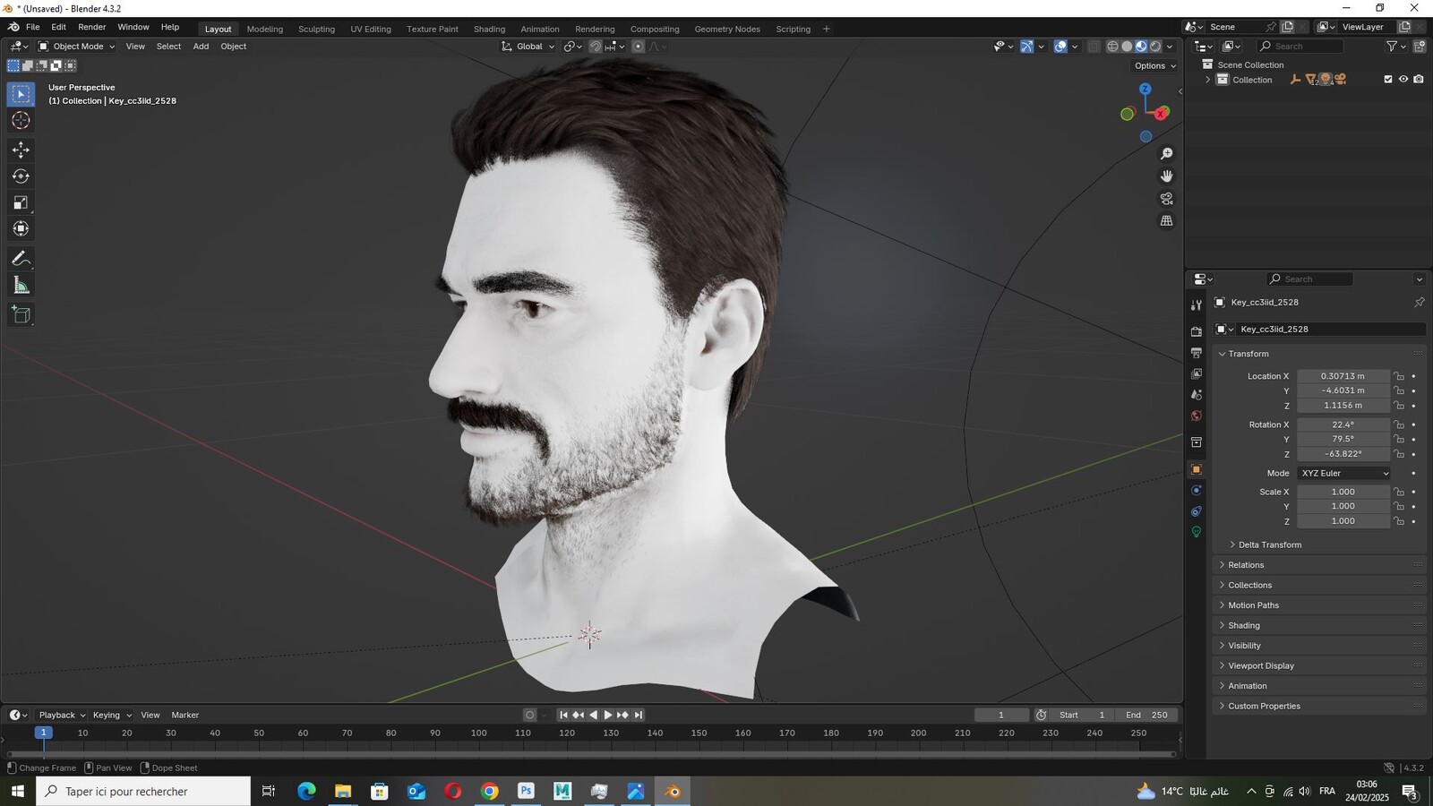The height and width of the screenshot is (806, 1433).
Task: Expand Custom Properties panel
Action: click(x=1263, y=706)
